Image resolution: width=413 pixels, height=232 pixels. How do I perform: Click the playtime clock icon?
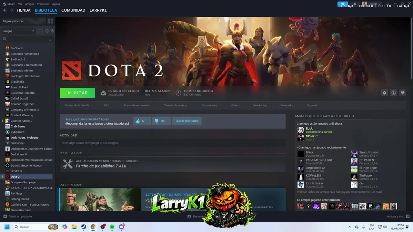click(178, 93)
